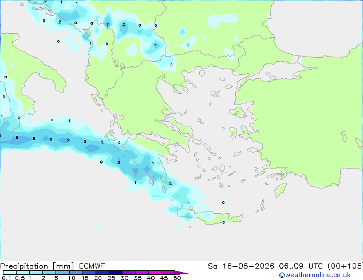This screenshot has width=363, height=280.
Task: Click the '(00+105)' forecast offset text
Action: click(x=345, y=266)
